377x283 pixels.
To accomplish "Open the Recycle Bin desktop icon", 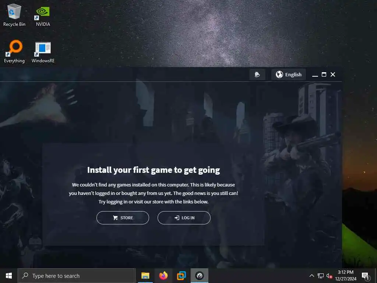I will [14, 15].
